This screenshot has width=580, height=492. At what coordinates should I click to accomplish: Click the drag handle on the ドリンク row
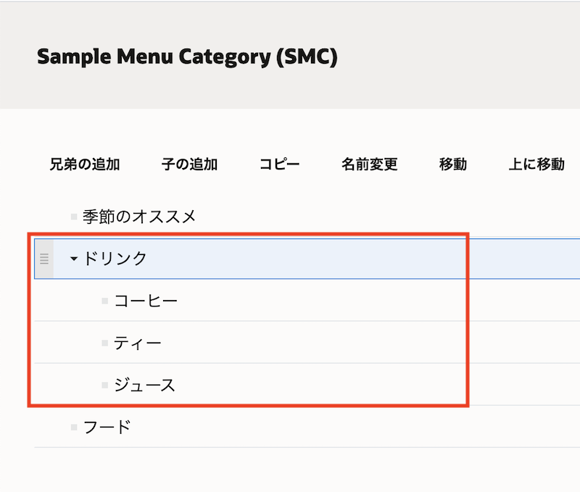[x=44, y=257]
